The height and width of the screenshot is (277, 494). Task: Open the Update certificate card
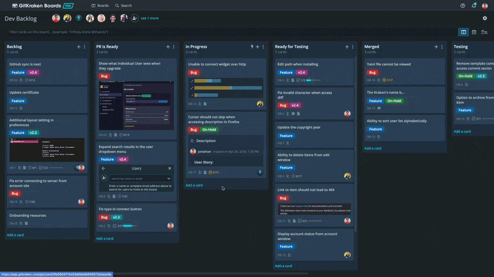tap(47, 100)
